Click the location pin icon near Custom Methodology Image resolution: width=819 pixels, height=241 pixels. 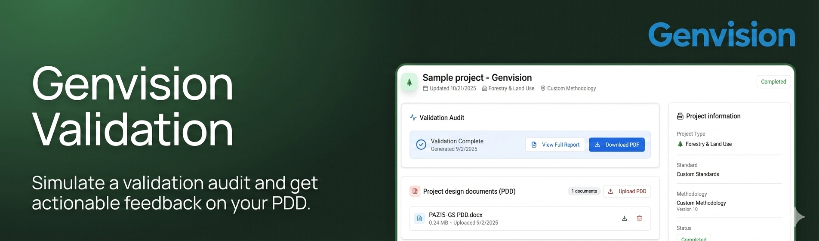[543, 89]
